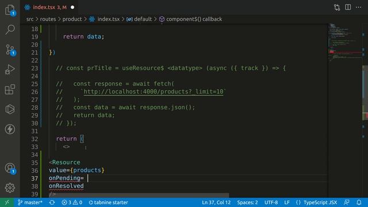Viewport: 368px width, 207px height.
Task: Click the code minimap
Action: click(x=344, y=42)
